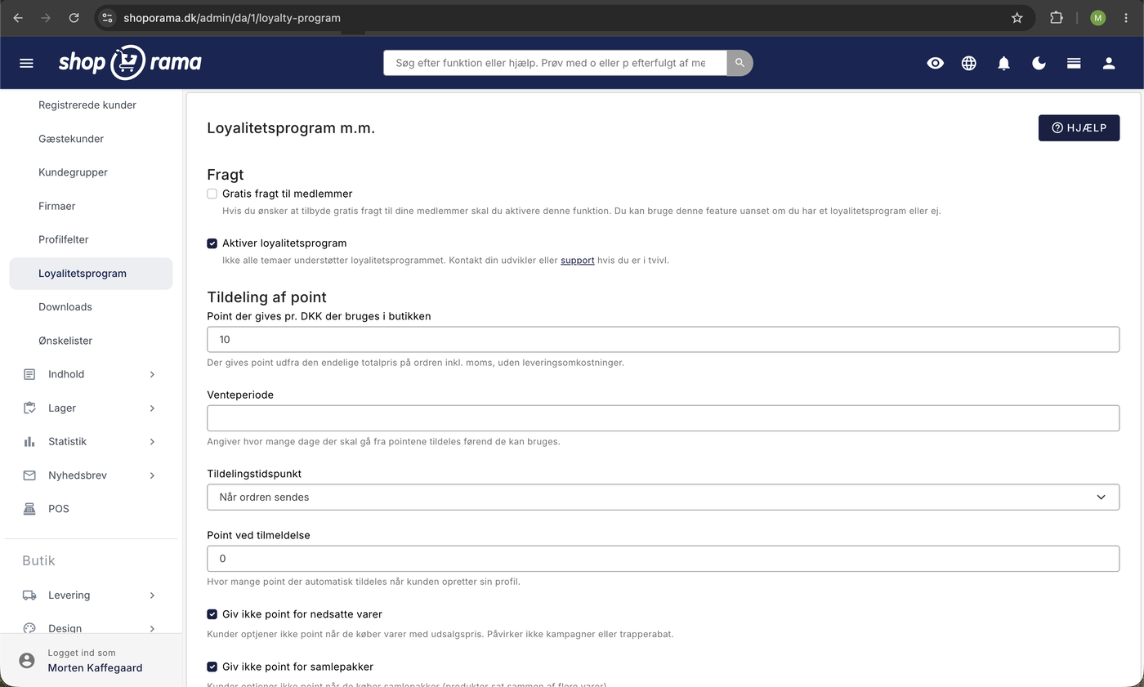Viewport: 1144px width, 687px height.
Task: Expand the Nyhedsbrev menu chevron
Action: click(x=152, y=475)
